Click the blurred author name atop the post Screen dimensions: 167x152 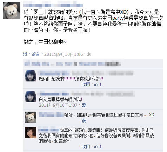tap(53, 5)
